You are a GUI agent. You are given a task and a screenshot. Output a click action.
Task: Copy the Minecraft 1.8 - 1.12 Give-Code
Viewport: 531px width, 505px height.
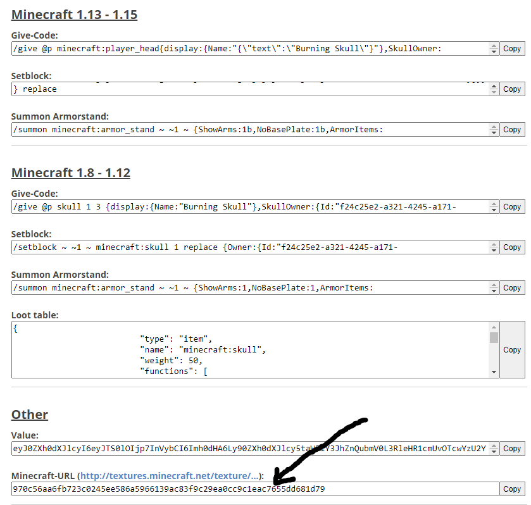(x=511, y=207)
